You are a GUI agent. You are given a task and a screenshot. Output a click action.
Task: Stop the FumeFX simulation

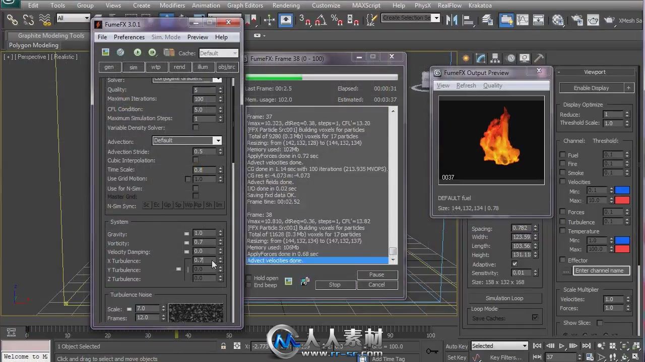pos(335,285)
